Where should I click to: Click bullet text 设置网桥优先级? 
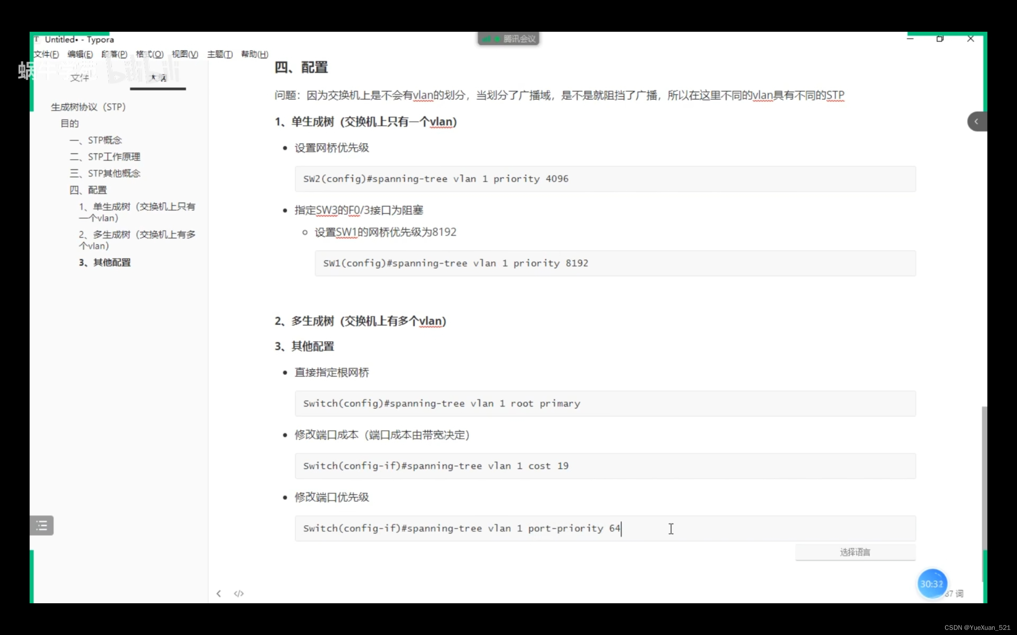(x=332, y=148)
